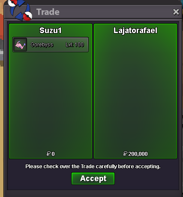
Task: Click the red Pokéball in the trade logo
Action: tap(27, 16)
